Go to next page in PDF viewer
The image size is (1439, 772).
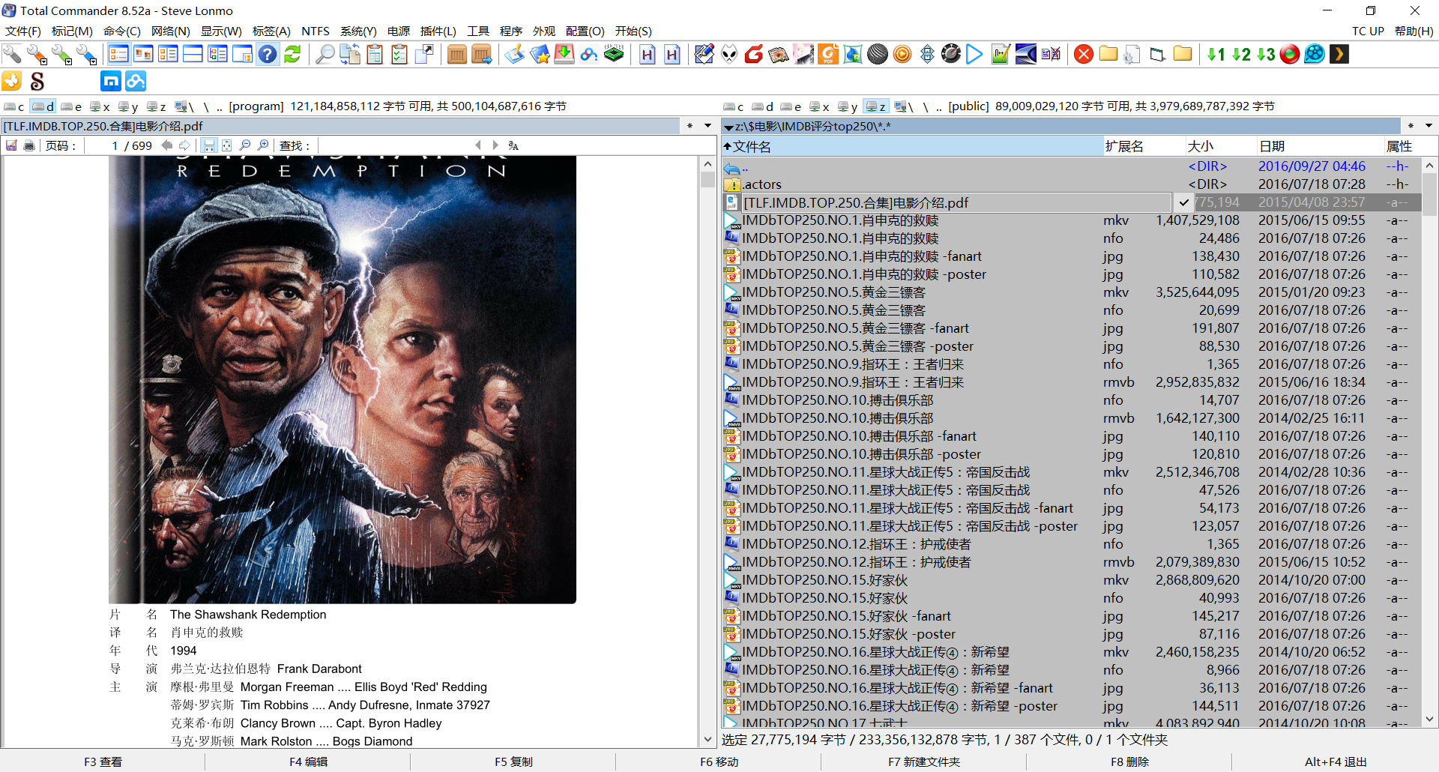[184, 145]
